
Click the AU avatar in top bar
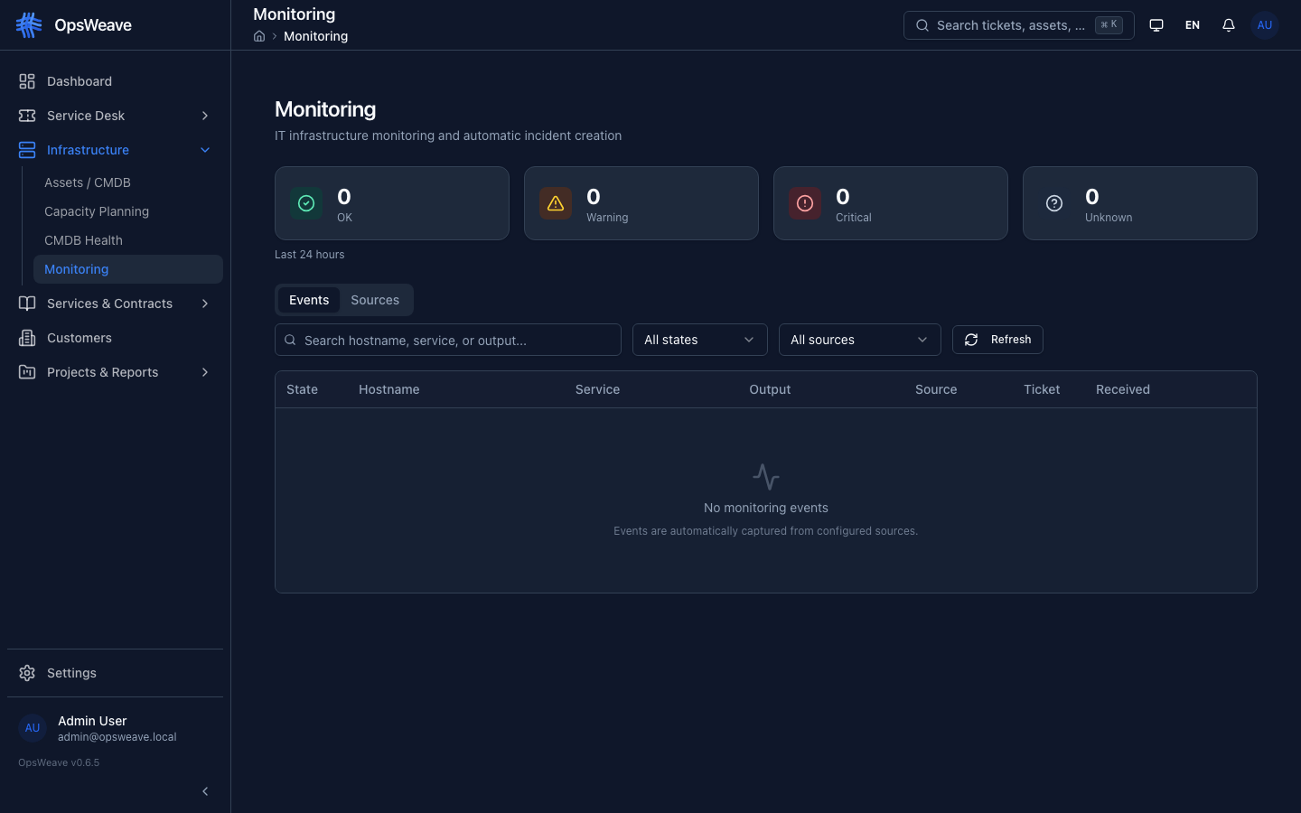tap(1264, 24)
